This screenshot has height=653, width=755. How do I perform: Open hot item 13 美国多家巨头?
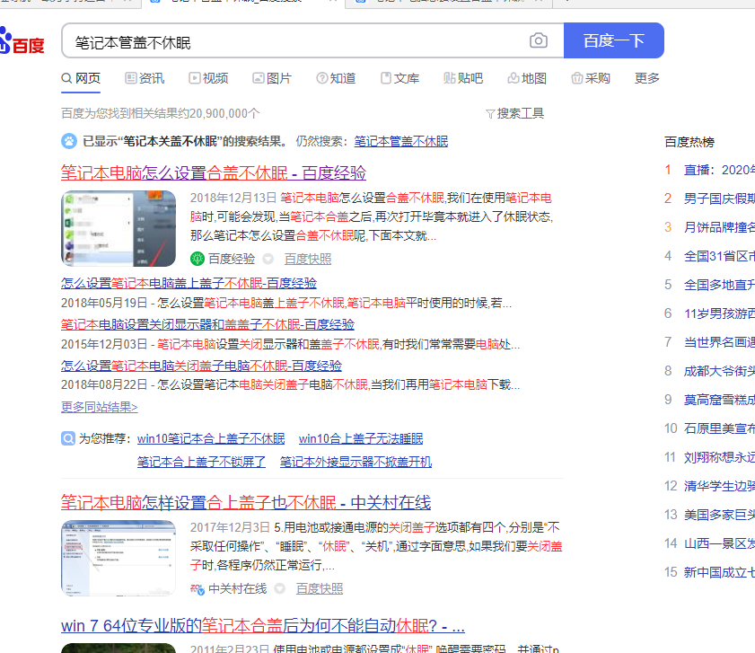click(x=719, y=515)
